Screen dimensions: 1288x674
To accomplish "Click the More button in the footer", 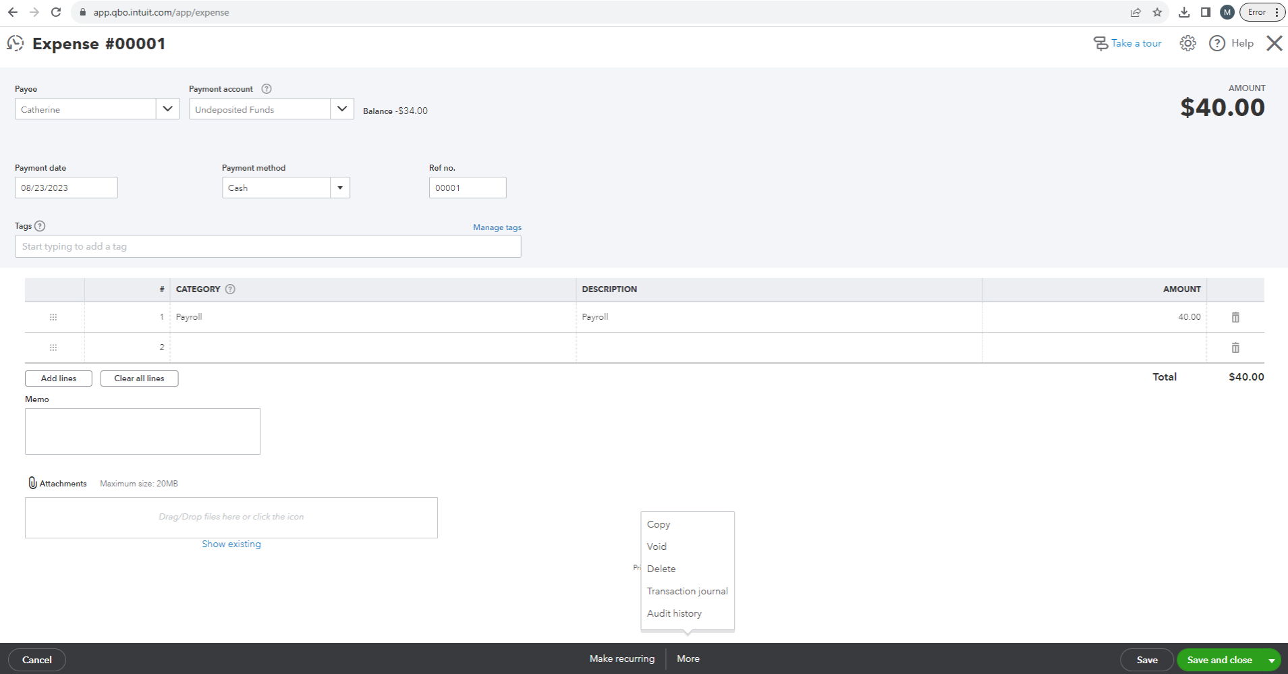I will [688, 658].
